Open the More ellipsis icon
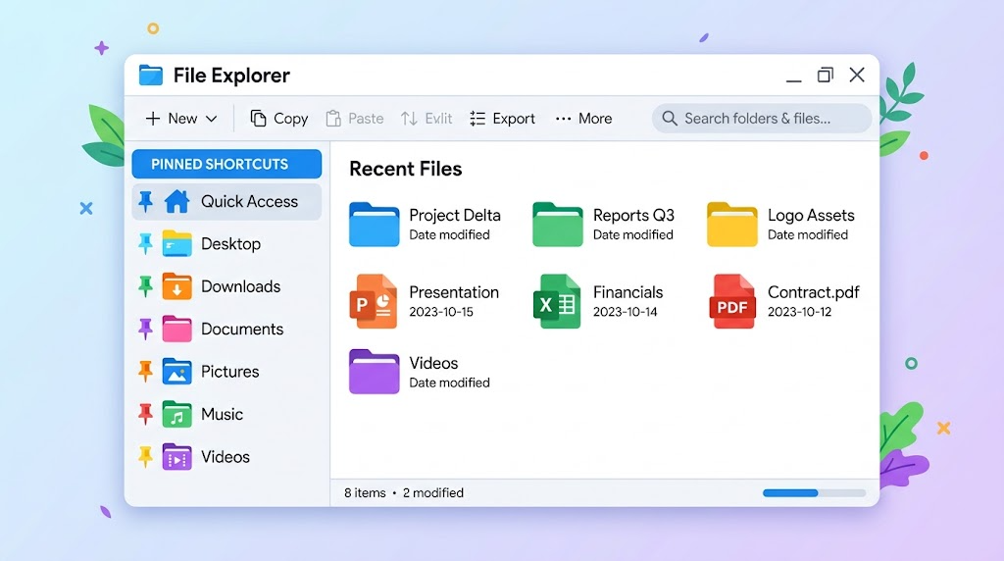 564,119
